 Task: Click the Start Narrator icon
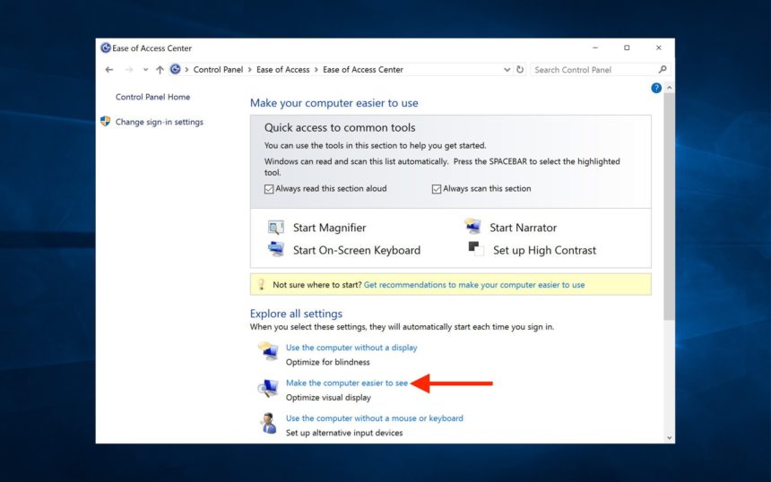coord(472,226)
